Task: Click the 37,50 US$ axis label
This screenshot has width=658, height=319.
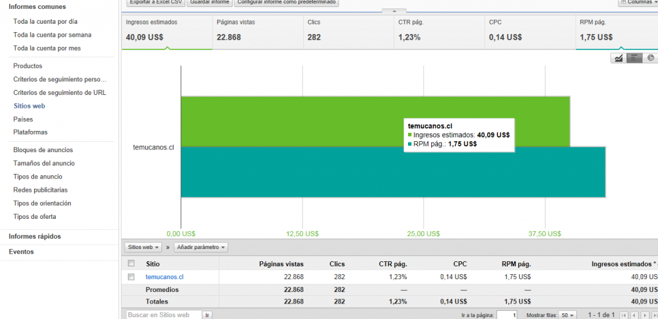Action: [x=545, y=234]
